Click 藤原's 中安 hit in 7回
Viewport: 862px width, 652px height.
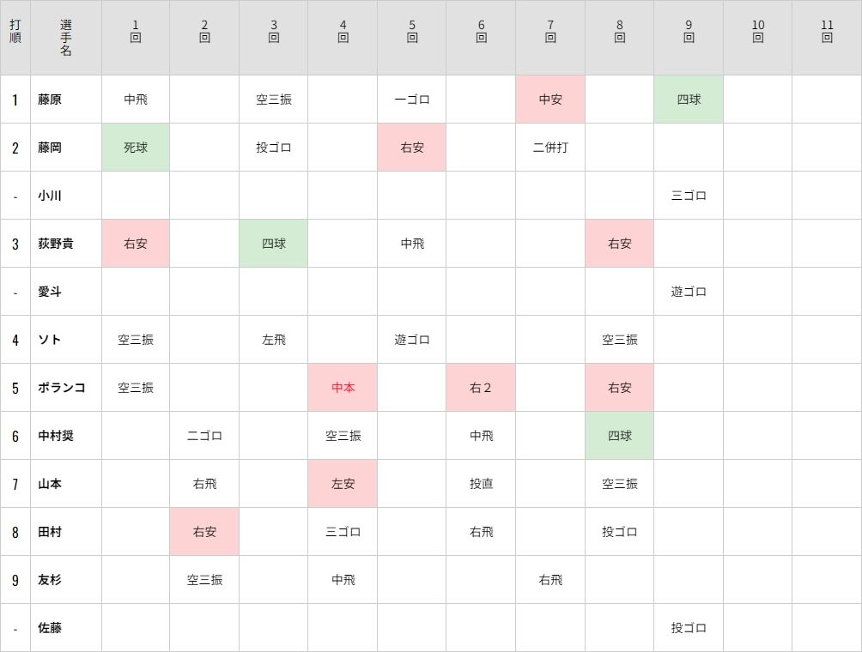pos(550,100)
